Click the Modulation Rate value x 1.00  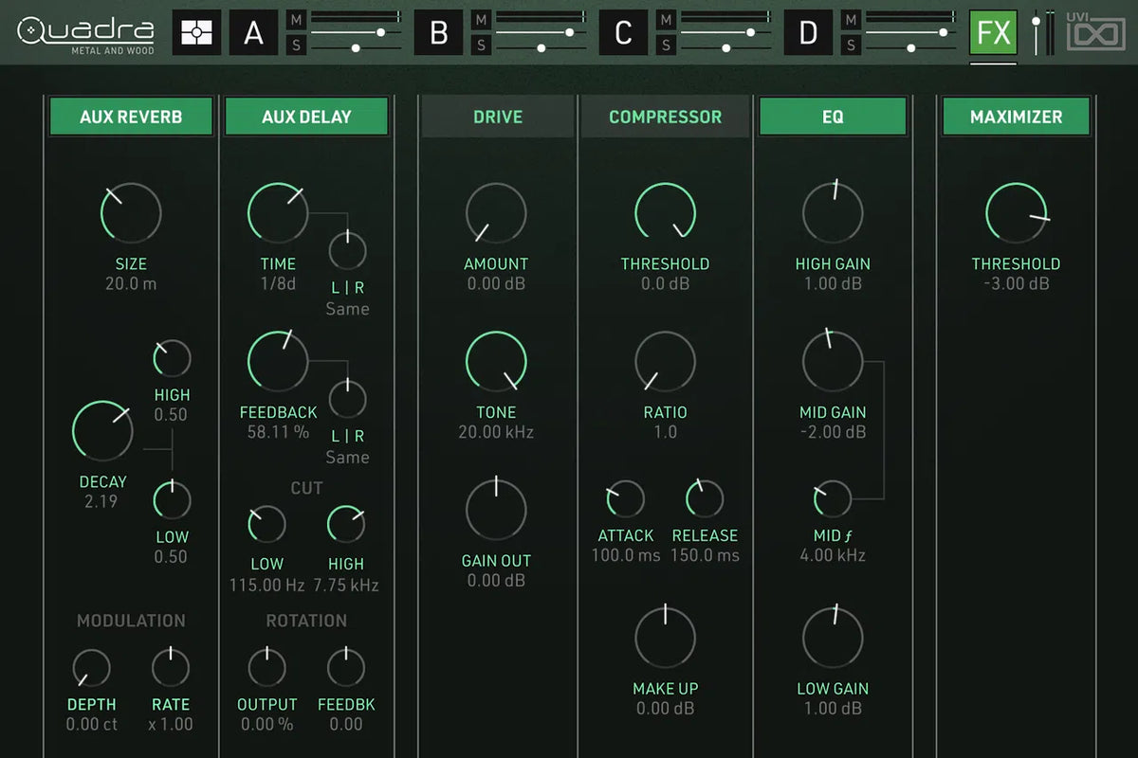pos(171,725)
